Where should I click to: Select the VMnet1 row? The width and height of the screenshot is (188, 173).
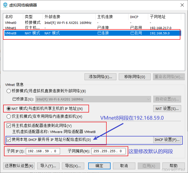click(x=93, y=28)
